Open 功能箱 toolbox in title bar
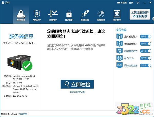 point(122,3)
